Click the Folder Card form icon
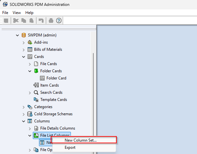The width and height of the screenshot is (197, 154). pos(42,78)
